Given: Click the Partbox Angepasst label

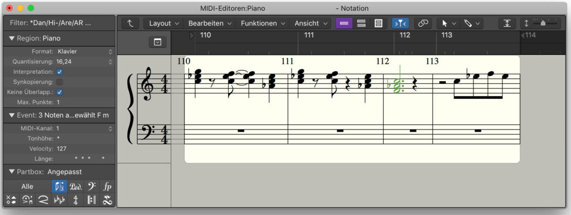Looking at the screenshot, I should tap(65, 172).
